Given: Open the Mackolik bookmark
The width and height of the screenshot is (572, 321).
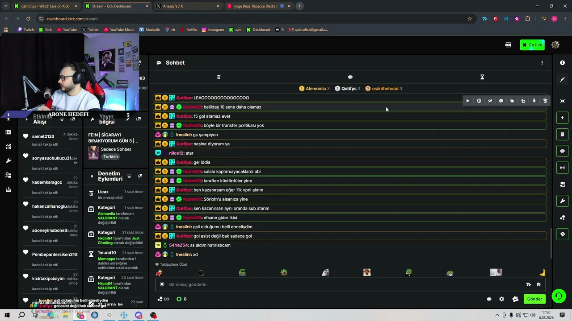Looking at the screenshot, I should pyautogui.click(x=149, y=30).
